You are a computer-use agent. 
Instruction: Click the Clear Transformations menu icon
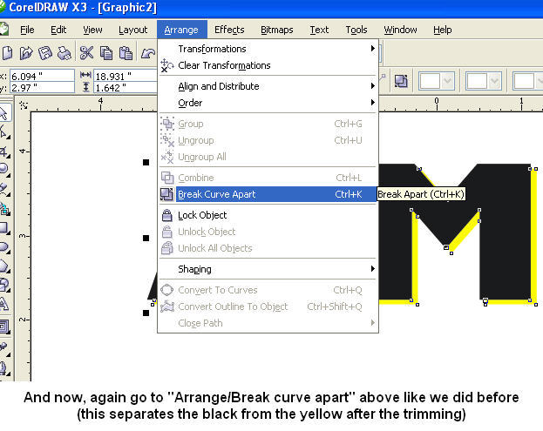click(x=167, y=65)
